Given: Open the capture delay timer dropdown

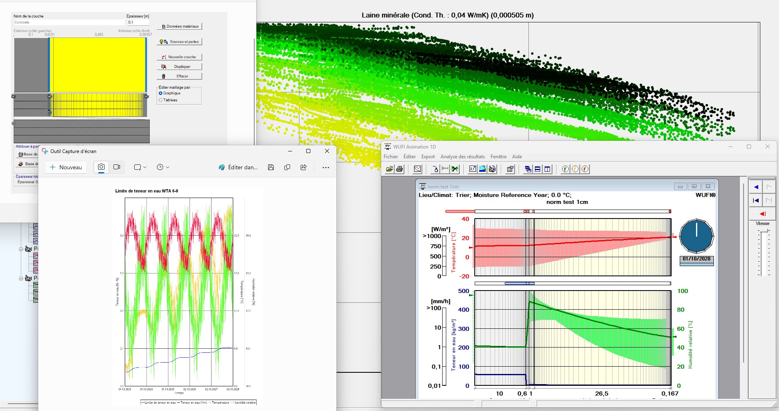Looking at the screenshot, I should click(x=163, y=167).
